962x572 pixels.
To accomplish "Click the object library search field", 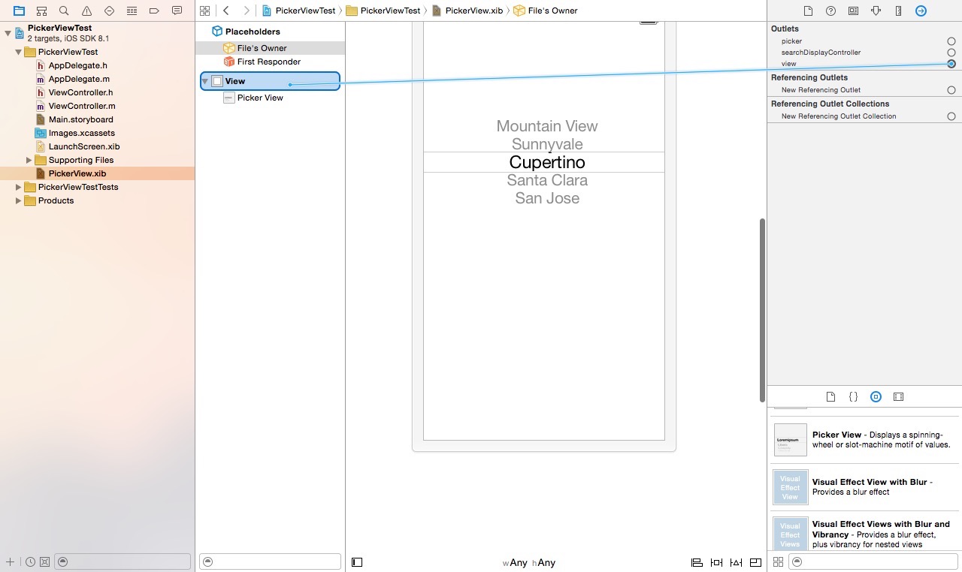I will point(873,561).
